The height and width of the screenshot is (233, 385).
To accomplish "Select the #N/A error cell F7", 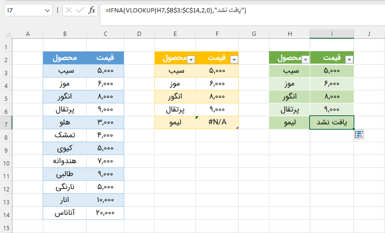I will click(217, 122).
